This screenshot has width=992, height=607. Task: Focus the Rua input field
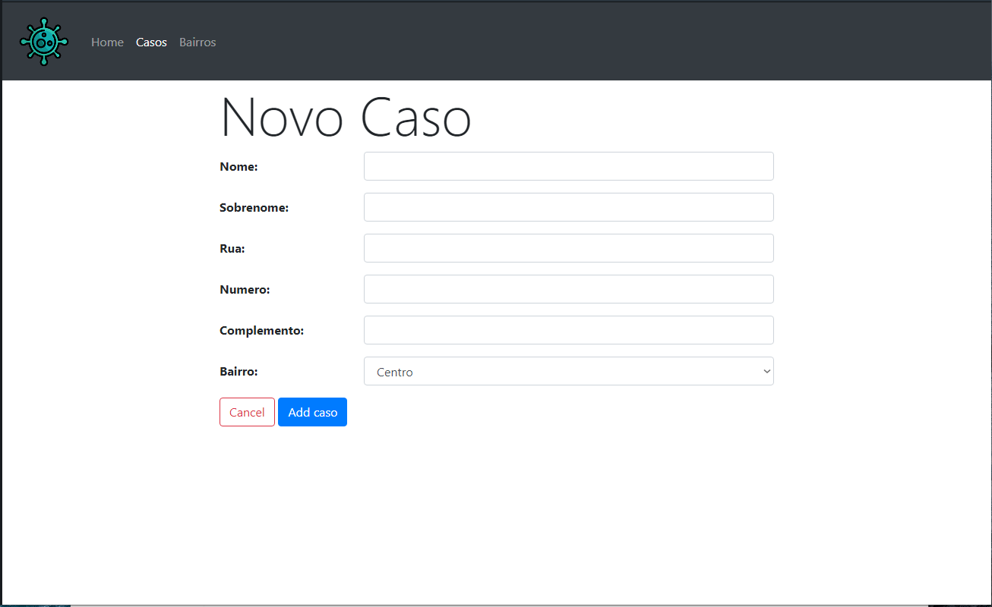point(568,248)
